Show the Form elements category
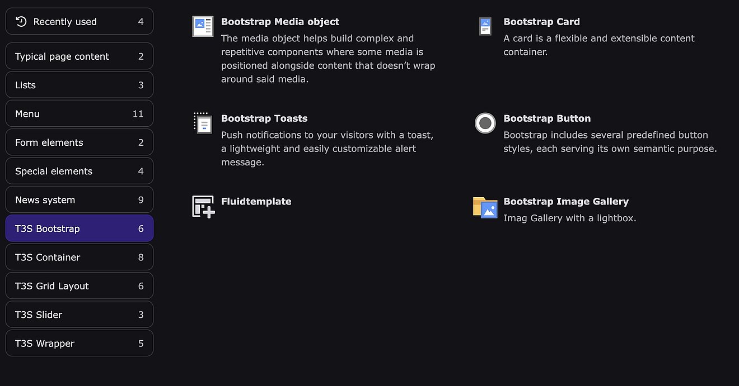Viewport: 739px width, 386px height. (x=79, y=142)
